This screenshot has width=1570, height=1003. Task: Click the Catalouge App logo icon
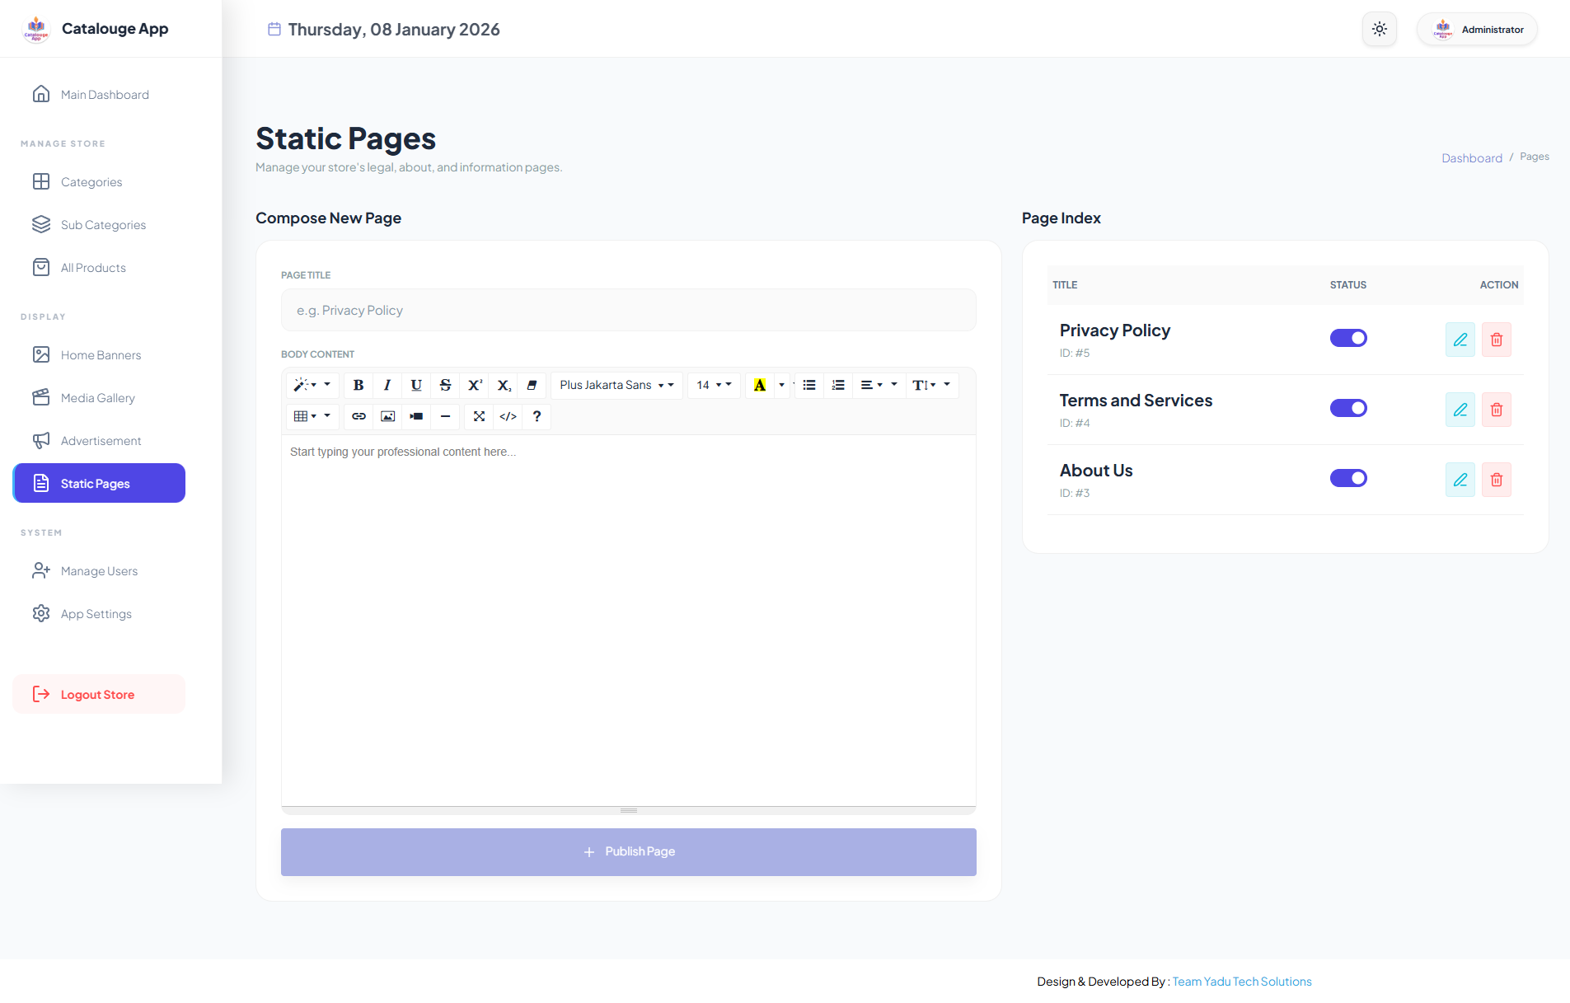click(35, 29)
